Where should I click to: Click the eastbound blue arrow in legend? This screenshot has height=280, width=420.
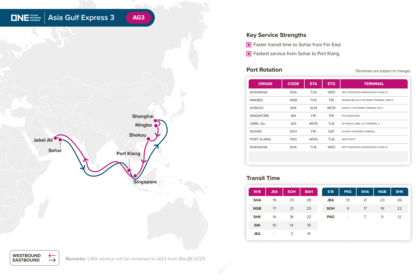[x=52, y=260]
